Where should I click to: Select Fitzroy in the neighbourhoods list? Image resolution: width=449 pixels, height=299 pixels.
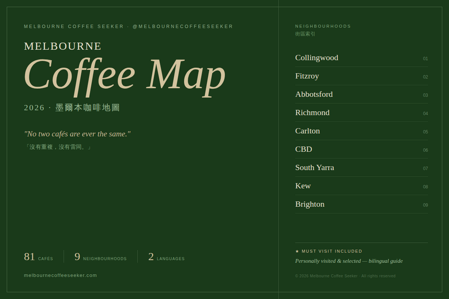pos(361,76)
